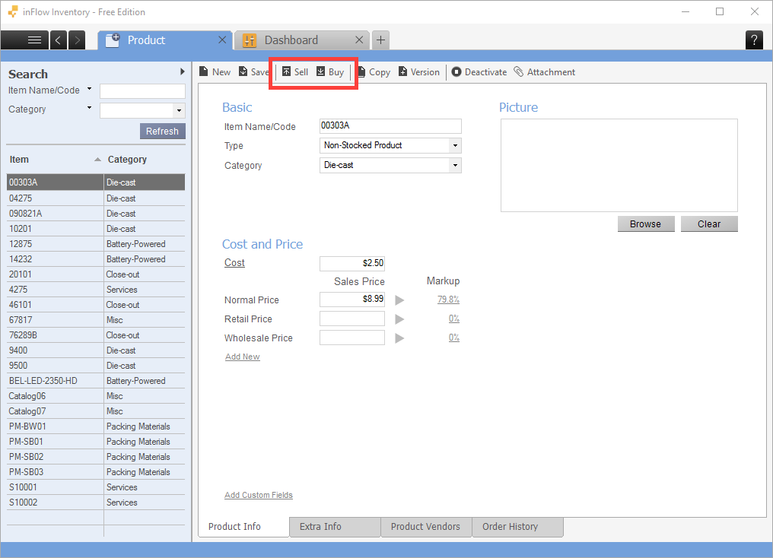Select item PM-SB03

[x=96, y=472]
